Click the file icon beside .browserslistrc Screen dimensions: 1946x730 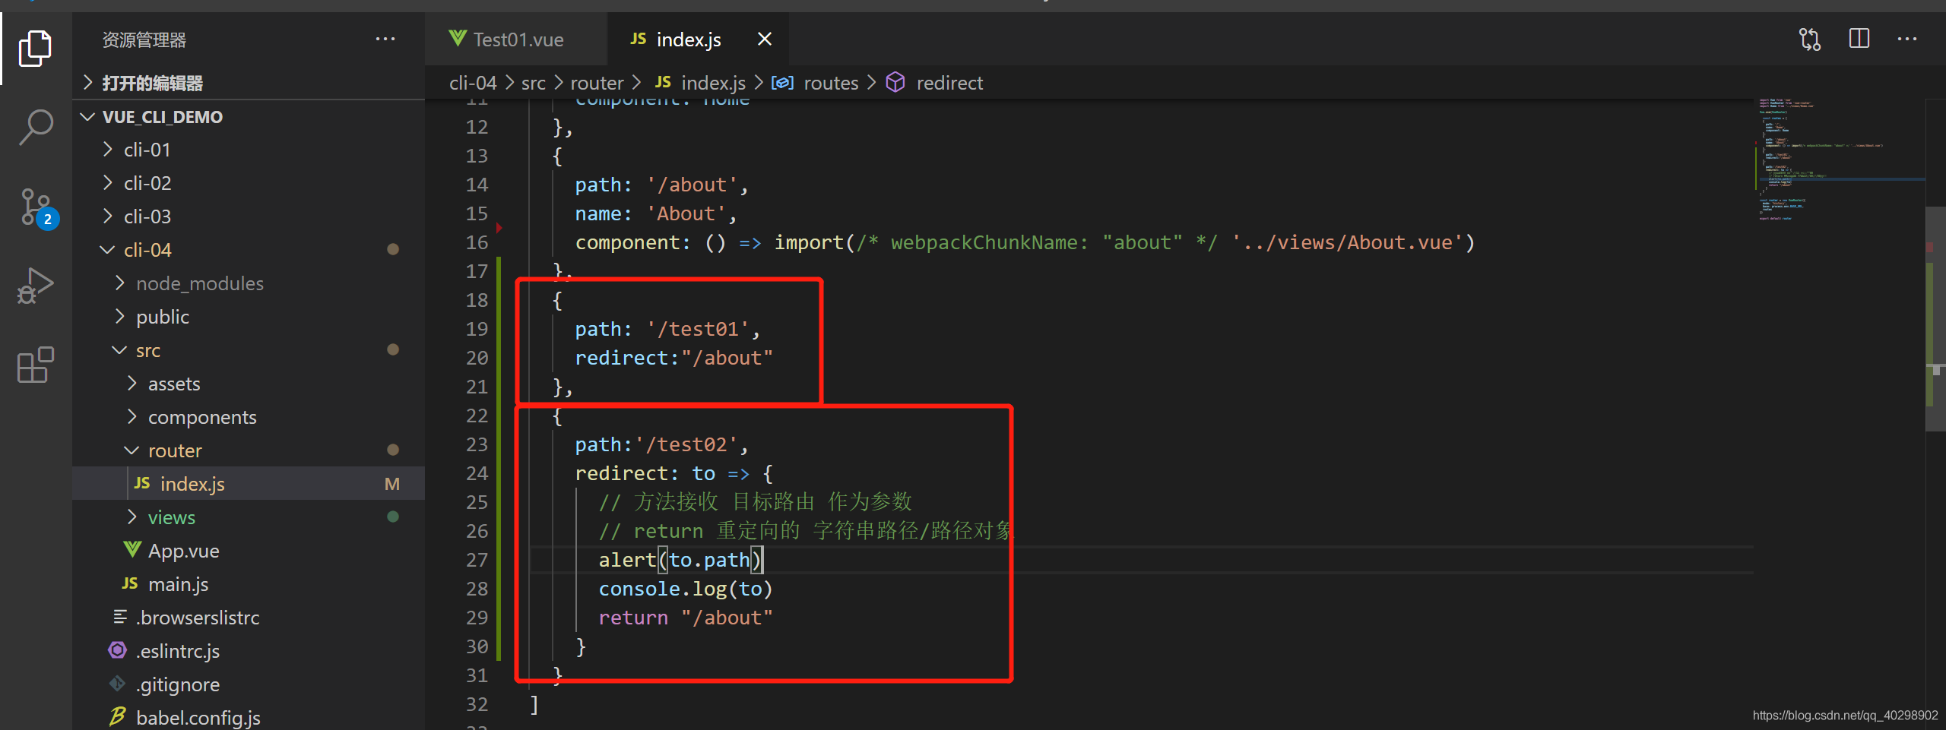pyautogui.click(x=119, y=617)
